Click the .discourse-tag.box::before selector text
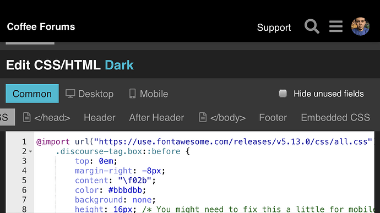Image resolution: width=380 pixels, height=213 pixels. [x=118, y=151]
